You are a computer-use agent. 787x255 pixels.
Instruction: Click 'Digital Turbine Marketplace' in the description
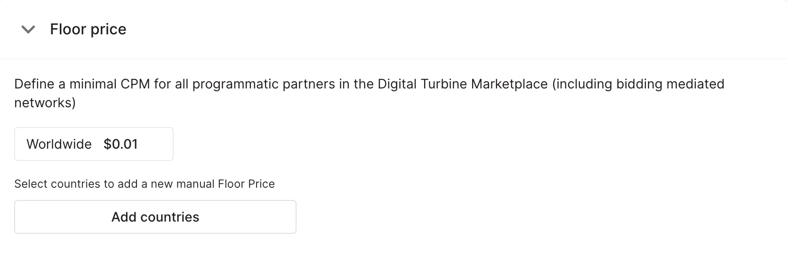click(462, 84)
